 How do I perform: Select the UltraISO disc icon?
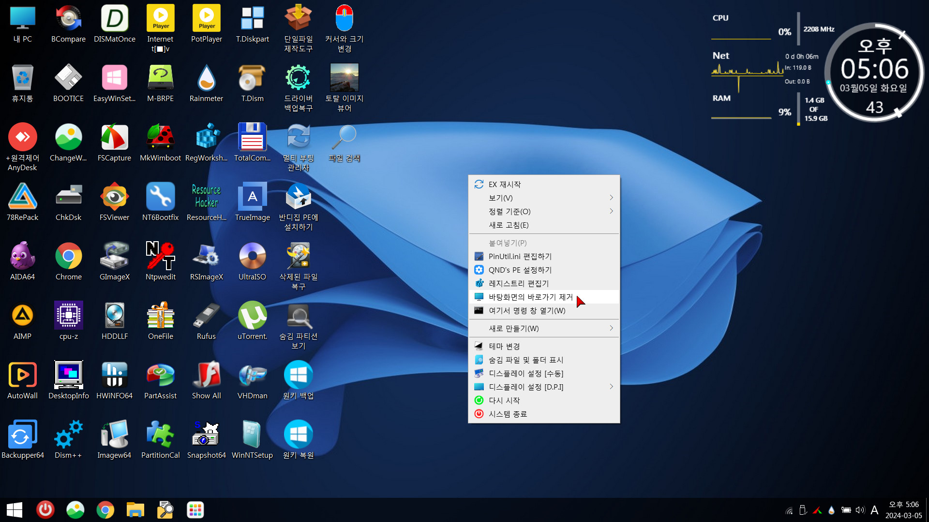point(253,261)
